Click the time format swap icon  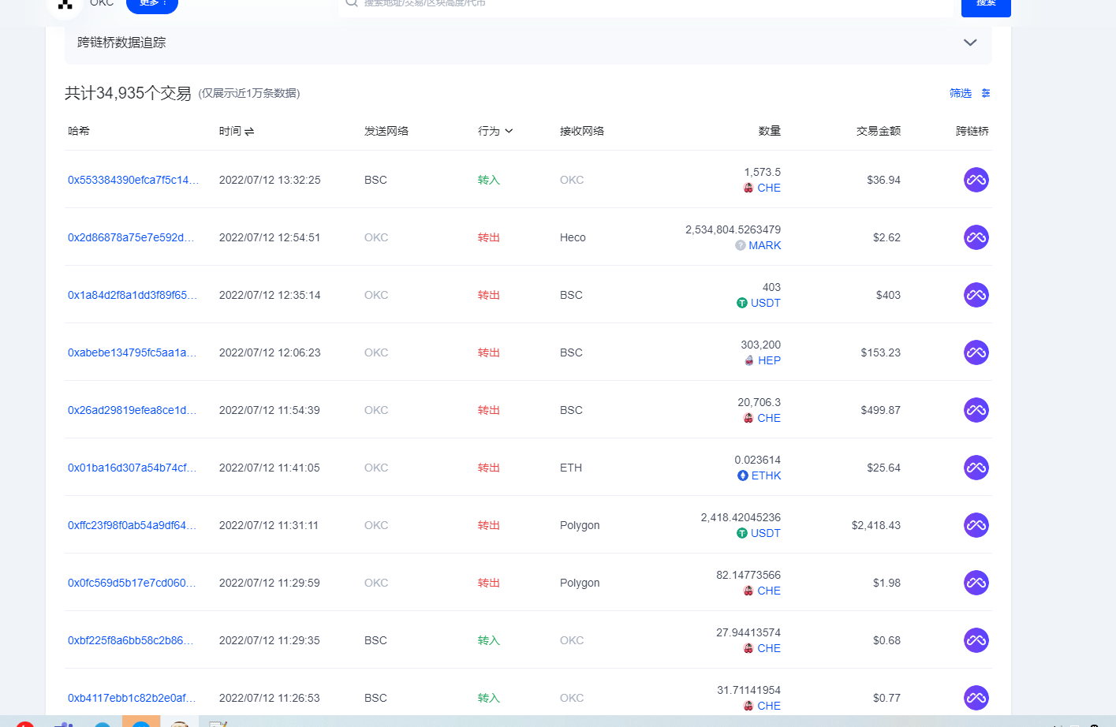(249, 132)
